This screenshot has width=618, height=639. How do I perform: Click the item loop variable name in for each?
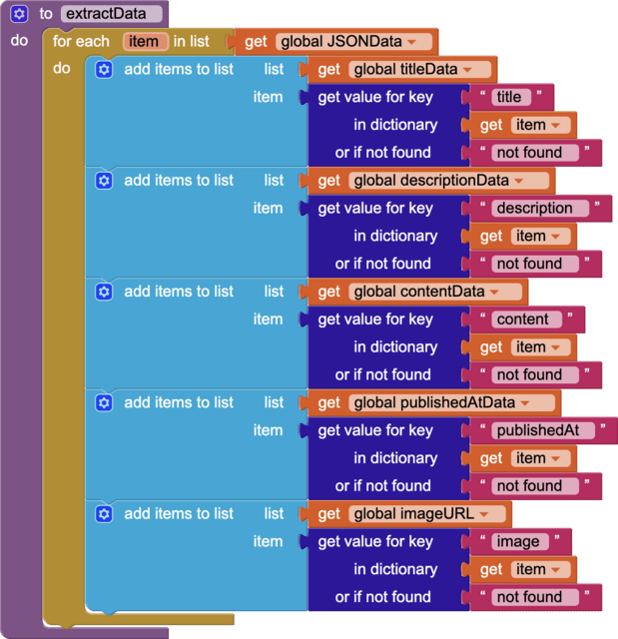[144, 42]
